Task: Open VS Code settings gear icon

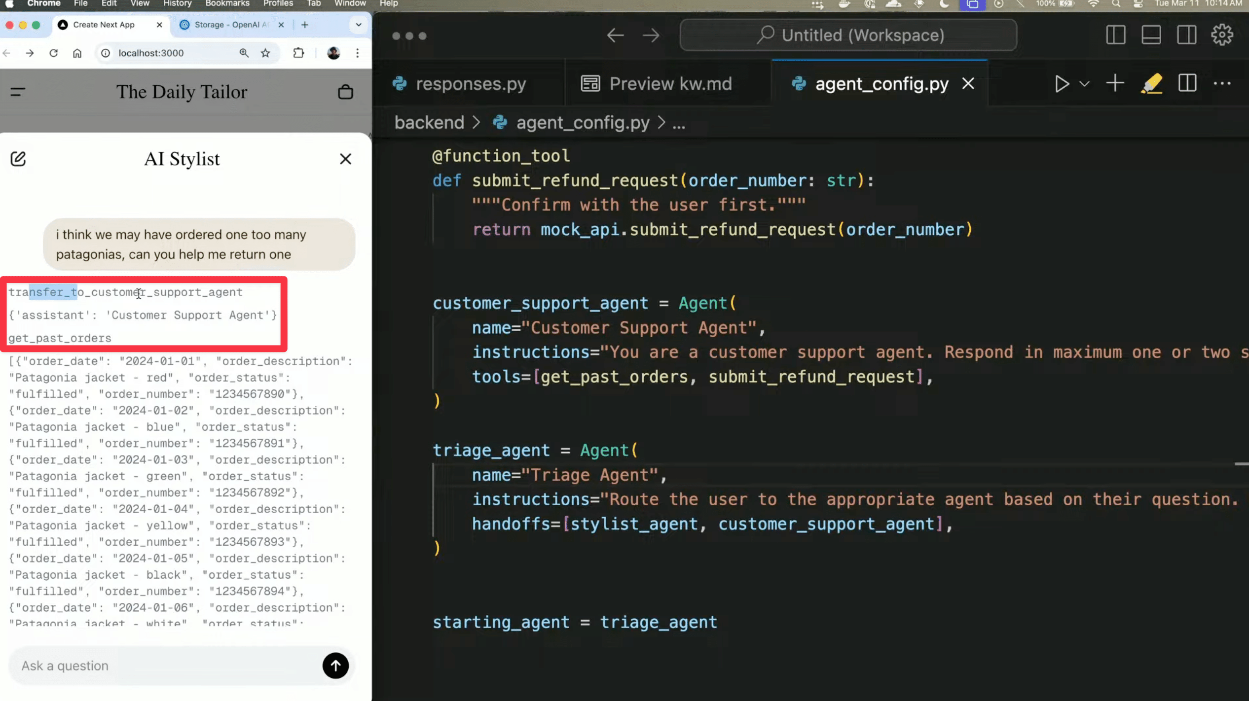Action: click(x=1222, y=35)
